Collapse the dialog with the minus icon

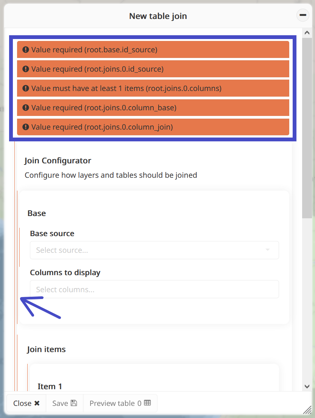pos(303,15)
